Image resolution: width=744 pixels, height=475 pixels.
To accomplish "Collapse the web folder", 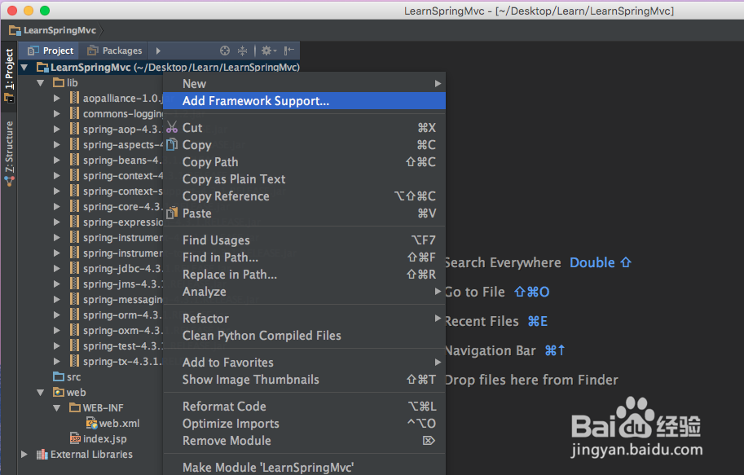I will click(41, 393).
